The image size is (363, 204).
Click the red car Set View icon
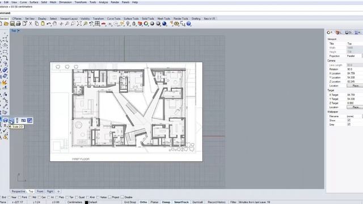coord(103,24)
